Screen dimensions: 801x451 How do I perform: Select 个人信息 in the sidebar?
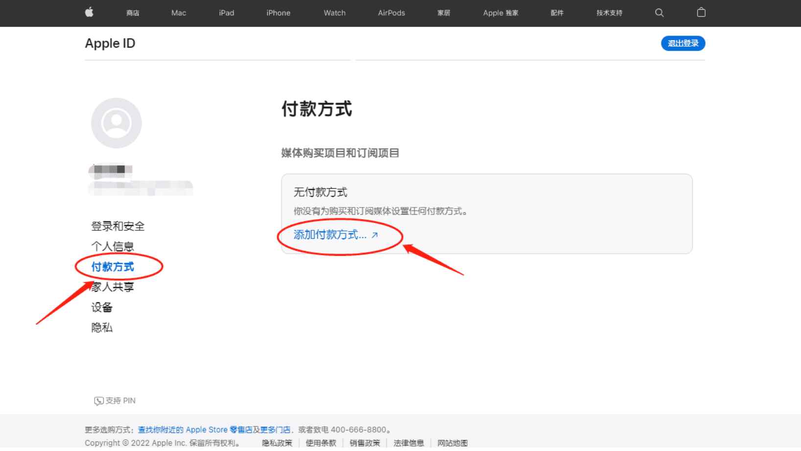point(112,246)
